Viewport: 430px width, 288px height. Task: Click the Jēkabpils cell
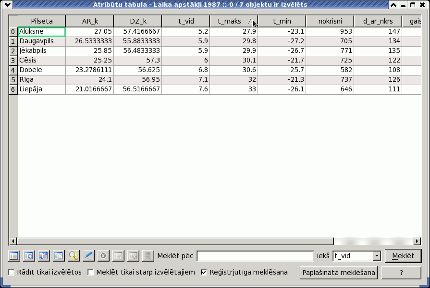[42, 51]
